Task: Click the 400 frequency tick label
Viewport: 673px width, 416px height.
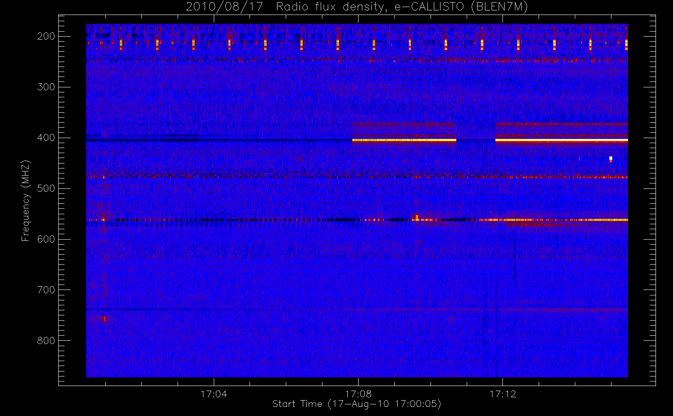Action: [46, 138]
